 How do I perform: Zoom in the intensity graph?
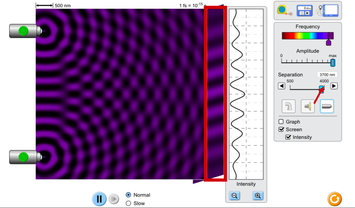[258, 196]
